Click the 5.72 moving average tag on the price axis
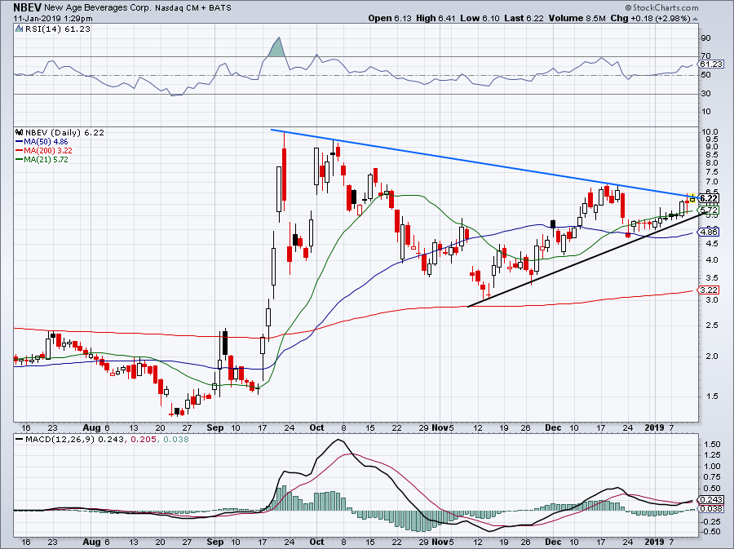This screenshot has height=549, width=734. (x=710, y=210)
